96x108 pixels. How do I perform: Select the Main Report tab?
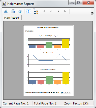click(x=12, y=18)
